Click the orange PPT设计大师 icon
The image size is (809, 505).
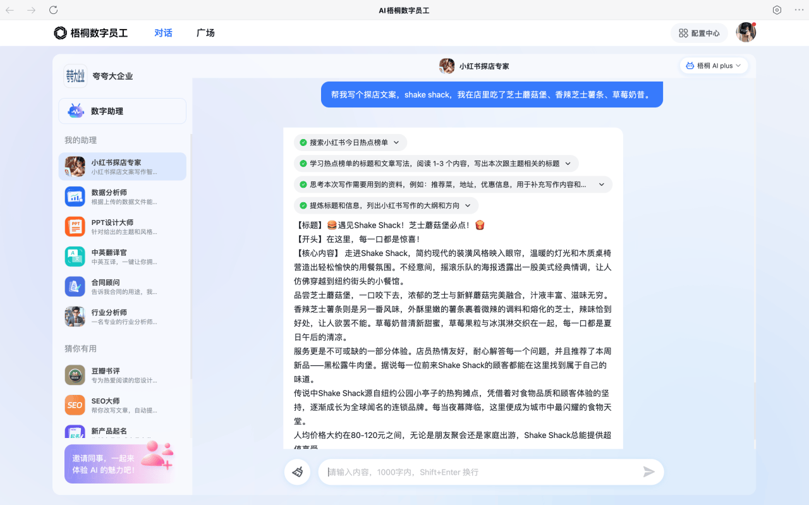[x=75, y=226]
